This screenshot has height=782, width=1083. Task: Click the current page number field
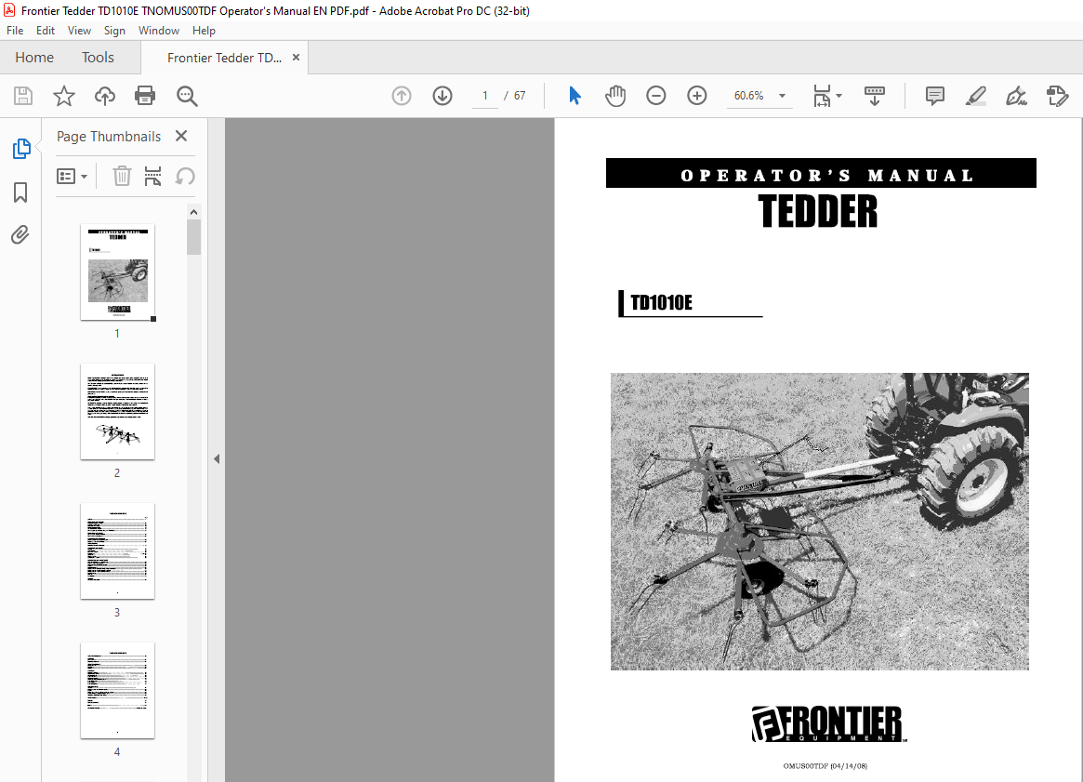[x=485, y=96]
